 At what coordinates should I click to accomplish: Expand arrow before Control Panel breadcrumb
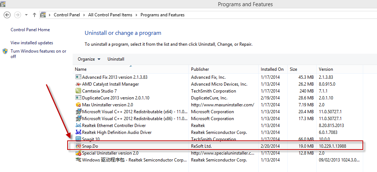(x=50, y=15)
